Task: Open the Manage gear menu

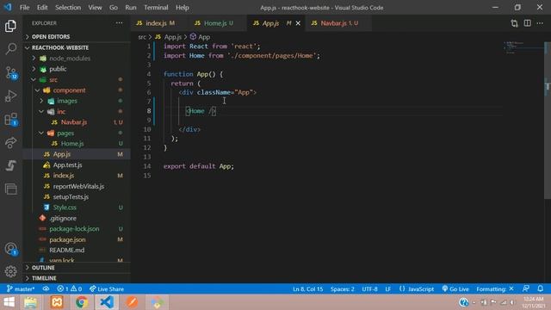Action: [10, 271]
